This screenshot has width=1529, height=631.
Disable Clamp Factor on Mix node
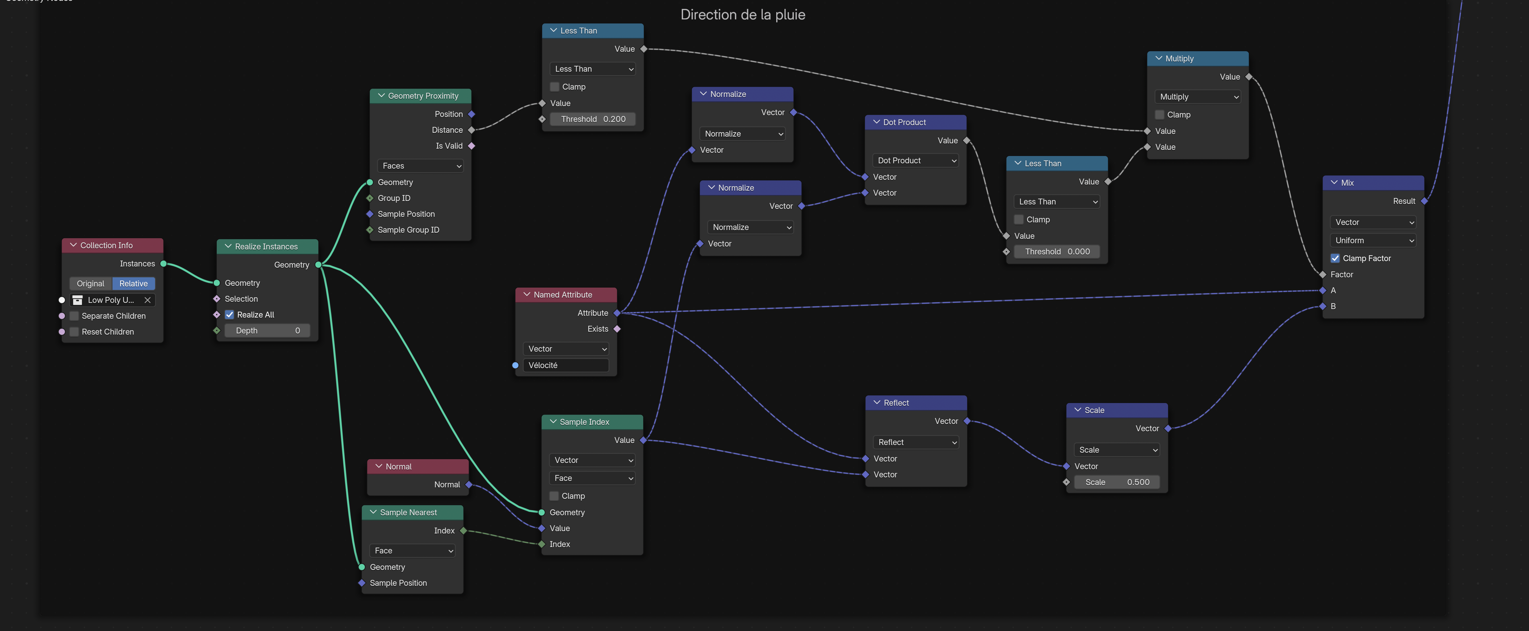pyautogui.click(x=1335, y=259)
